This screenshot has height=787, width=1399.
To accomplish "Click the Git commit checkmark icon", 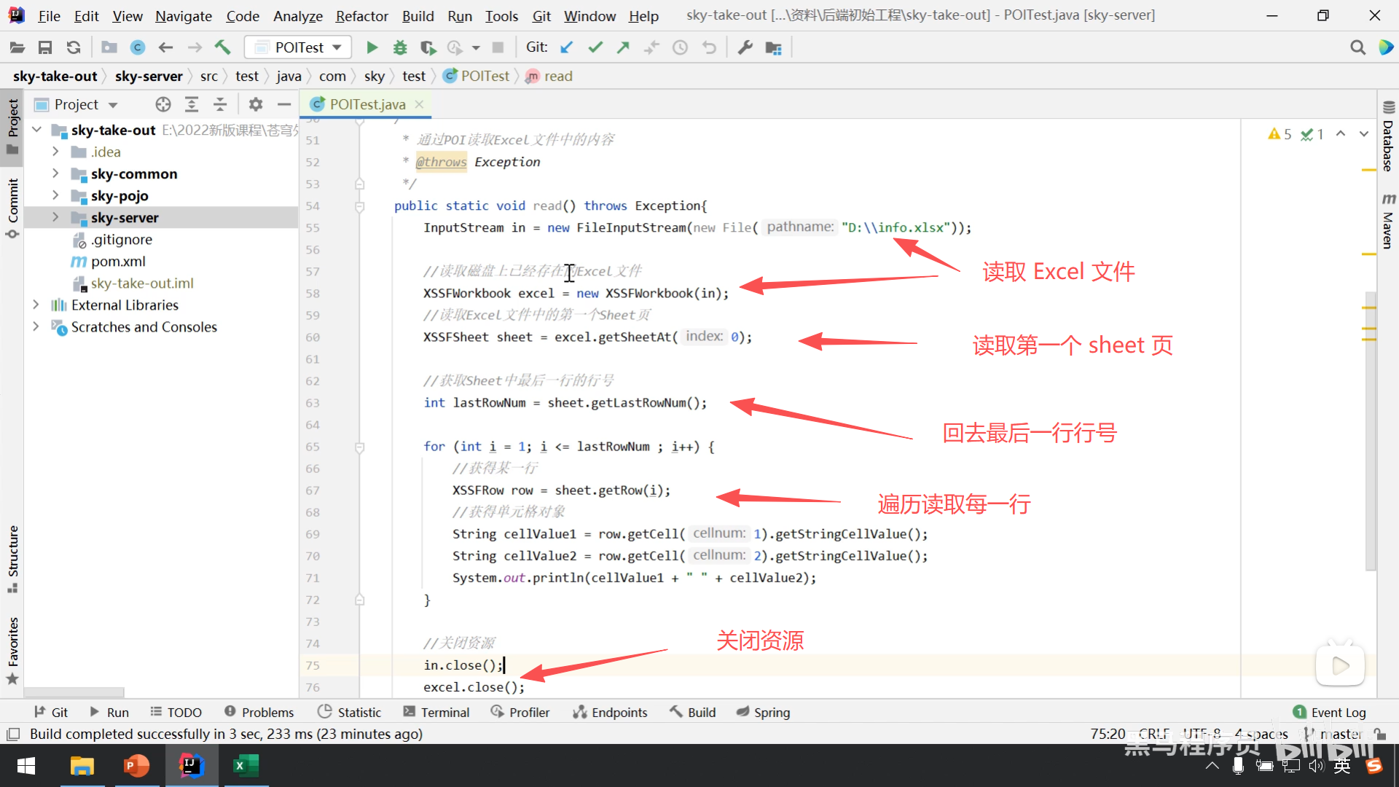I will point(595,47).
